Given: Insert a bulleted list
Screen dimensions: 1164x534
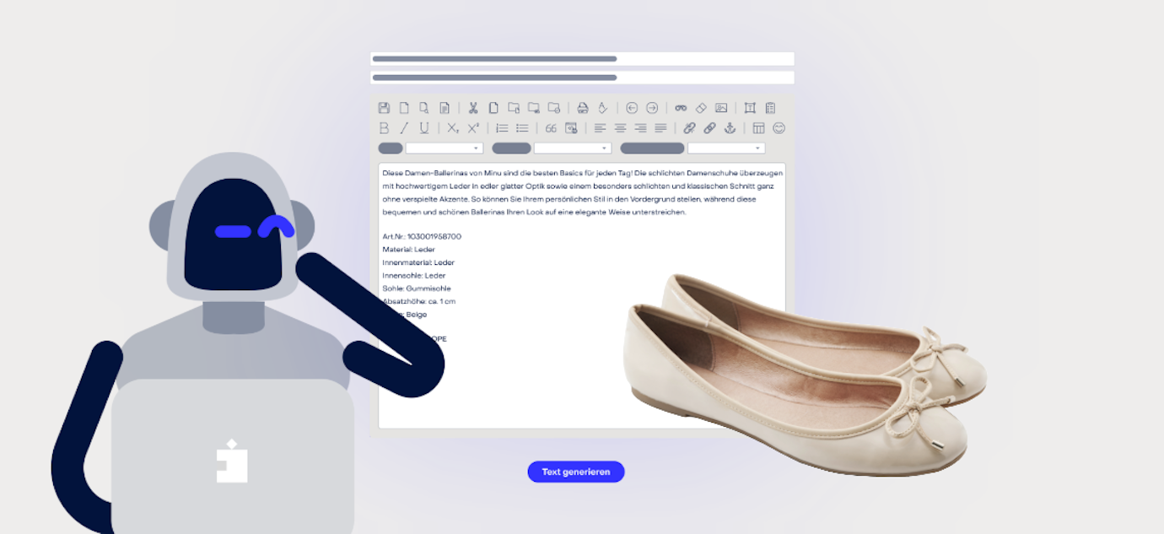Looking at the screenshot, I should pyautogui.click(x=522, y=128).
